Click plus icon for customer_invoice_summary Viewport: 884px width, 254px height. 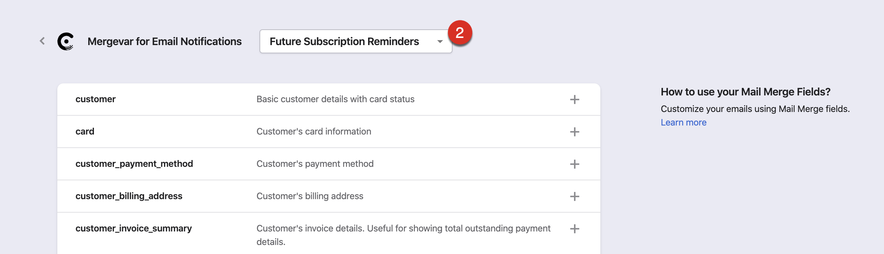pyautogui.click(x=574, y=229)
